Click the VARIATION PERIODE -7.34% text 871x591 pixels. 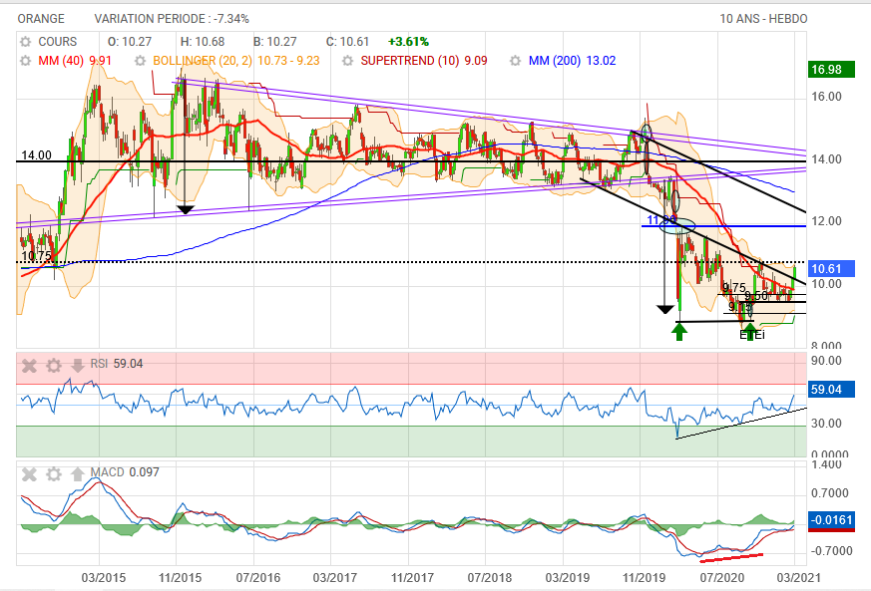click(x=172, y=19)
